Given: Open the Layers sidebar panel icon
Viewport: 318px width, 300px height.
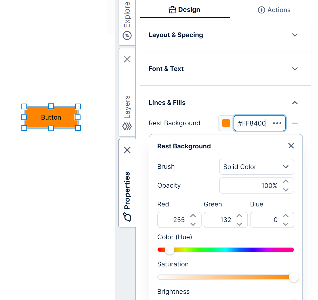Looking at the screenshot, I should [127, 126].
